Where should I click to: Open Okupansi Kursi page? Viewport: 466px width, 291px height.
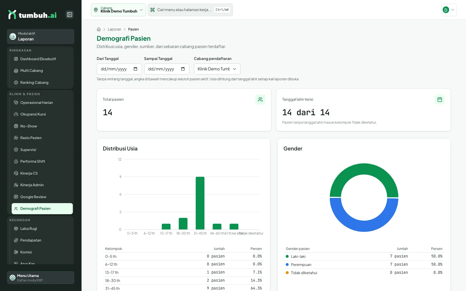(x=42, y=114)
